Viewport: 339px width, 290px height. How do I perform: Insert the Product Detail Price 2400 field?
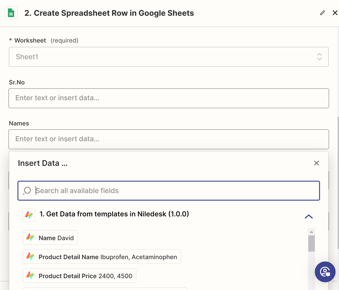(79, 276)
